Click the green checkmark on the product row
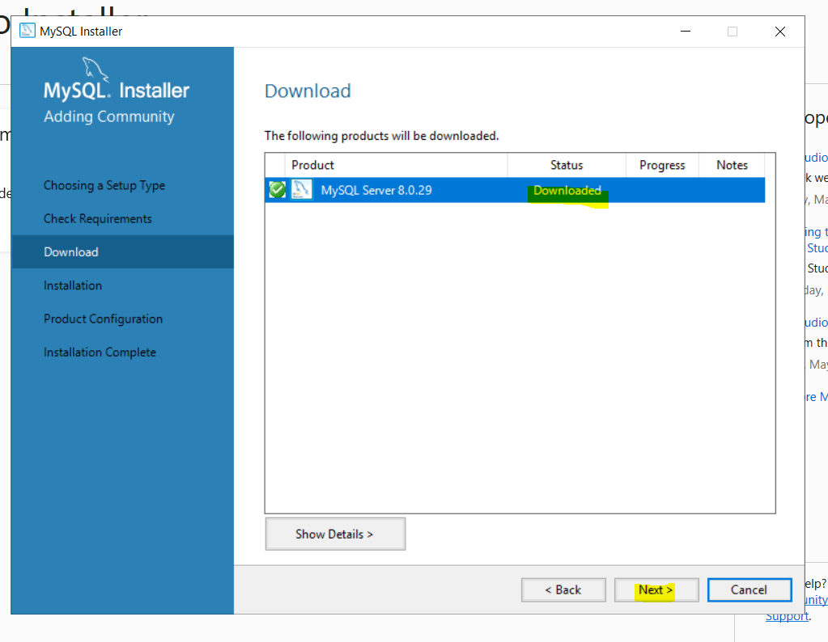The width and height of the screenshot is (828, 642). click(x=276, y=189)
